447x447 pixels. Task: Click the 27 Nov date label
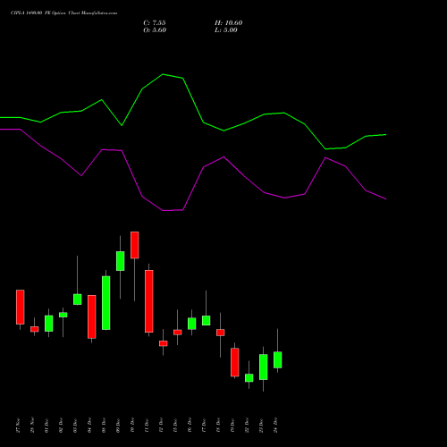[18, 426]
